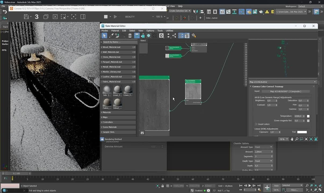324x193 pixels.
Task: Select the node selection arrow tool
Action: (105, 35)
